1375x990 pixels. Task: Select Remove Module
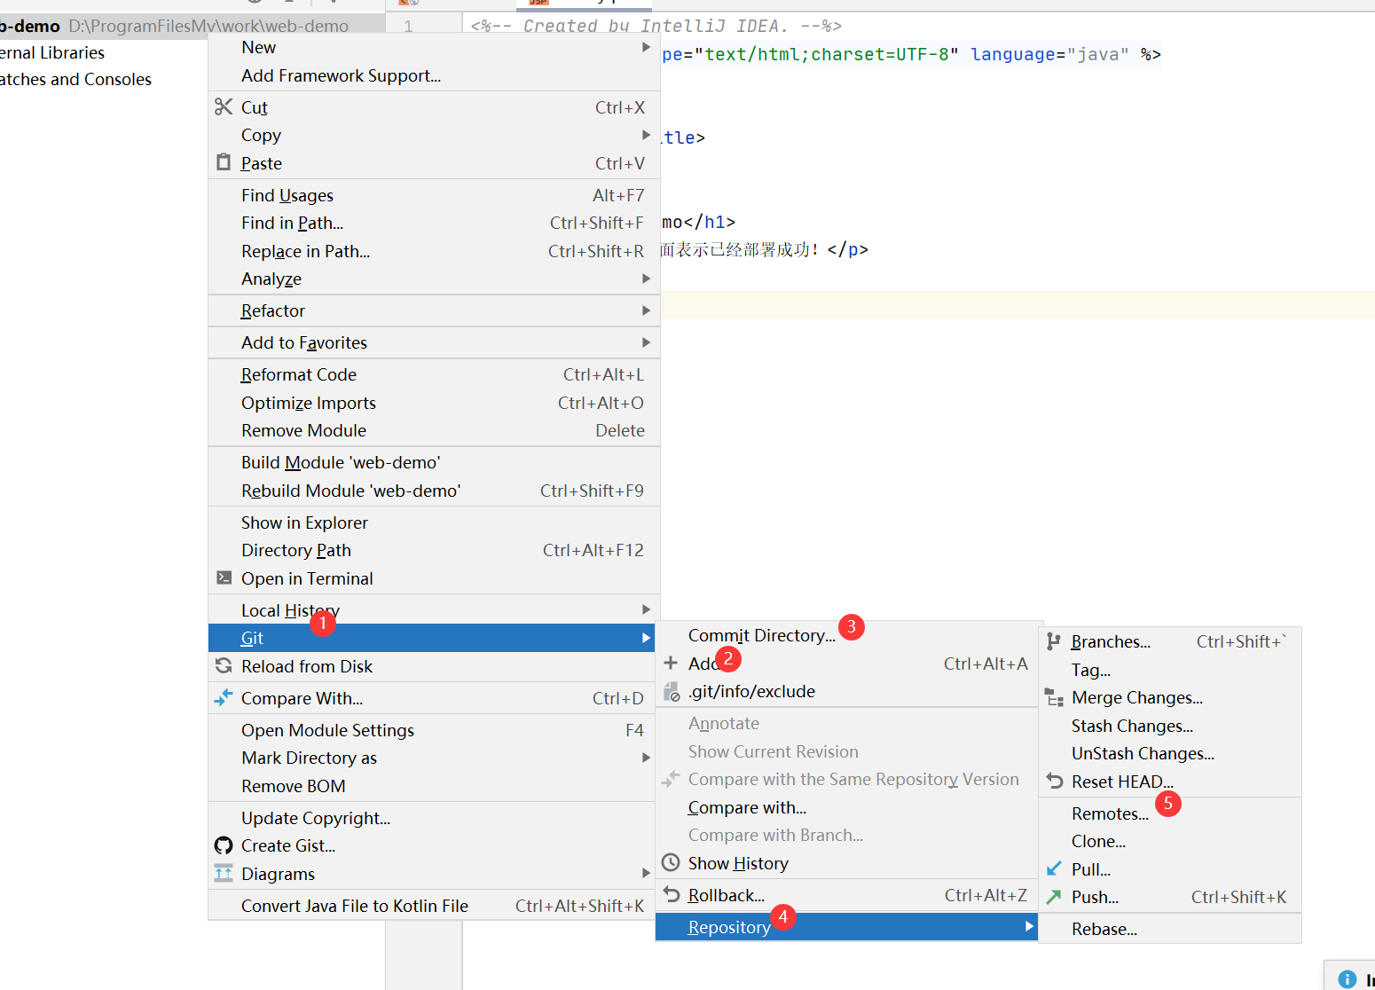[x=434, y=430]
